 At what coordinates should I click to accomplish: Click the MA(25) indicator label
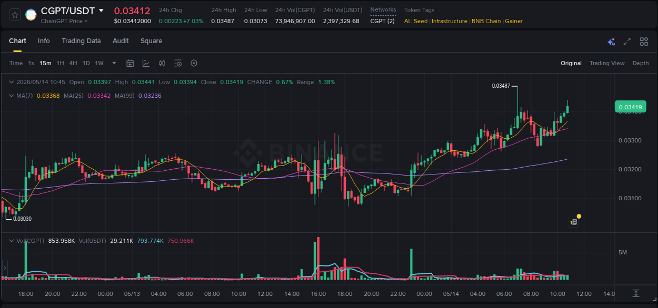pyautogui.click(x=74, y=96)
